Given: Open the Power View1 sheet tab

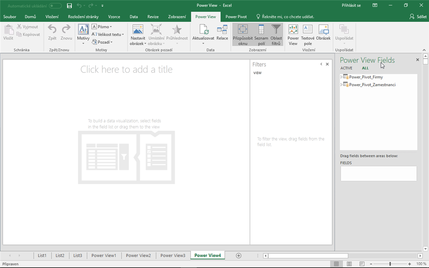Looking at the screenshot, I should click(104, 255).
